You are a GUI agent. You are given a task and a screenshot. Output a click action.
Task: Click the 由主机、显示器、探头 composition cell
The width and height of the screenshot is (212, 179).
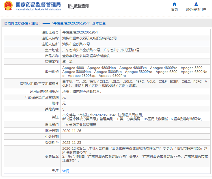coord(135,84)
